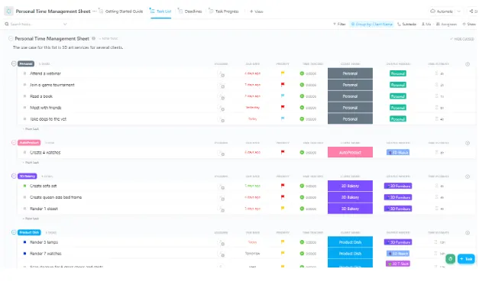
Task: Expand the search options chevron
Action: click(x=65, y=24)
